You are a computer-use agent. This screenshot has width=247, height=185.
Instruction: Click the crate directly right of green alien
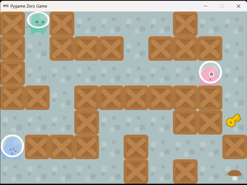(x=62, y=24)
